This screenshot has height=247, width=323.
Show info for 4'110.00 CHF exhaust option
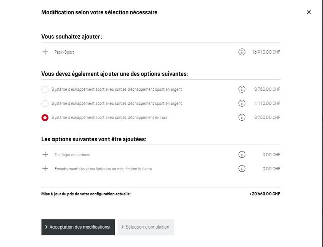pyautogui.click(x=242, y=103)
